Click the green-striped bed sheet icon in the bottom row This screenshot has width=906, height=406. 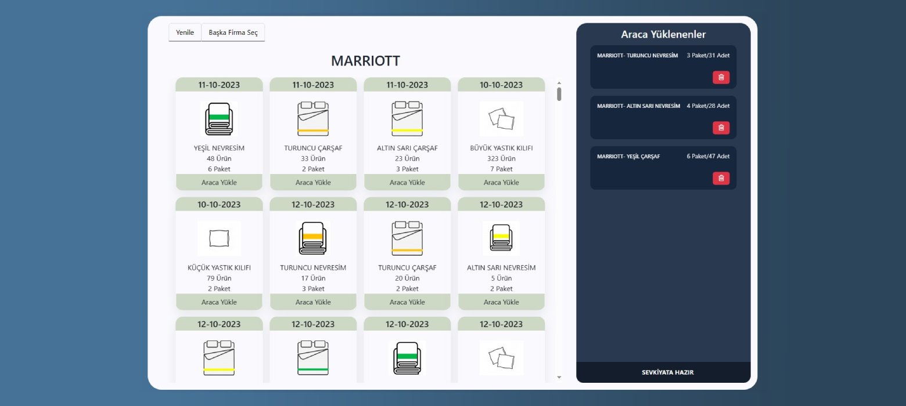coord(313,358)
